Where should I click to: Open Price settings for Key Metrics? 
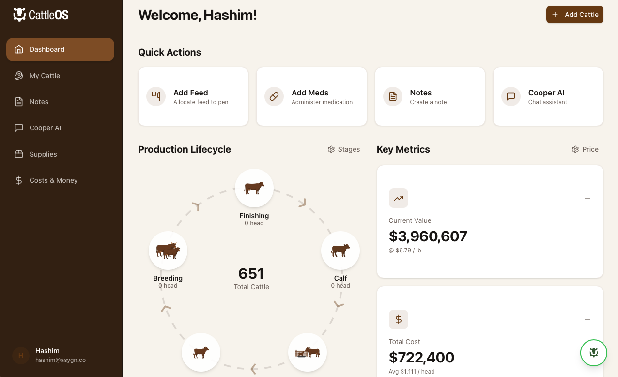(x=585, y=149)
